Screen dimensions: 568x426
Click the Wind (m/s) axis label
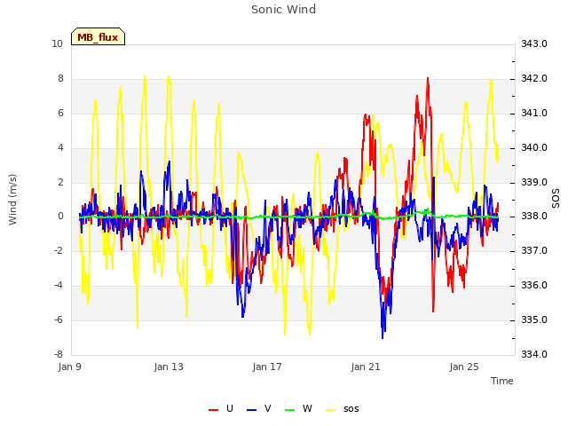tap(12, 200)
